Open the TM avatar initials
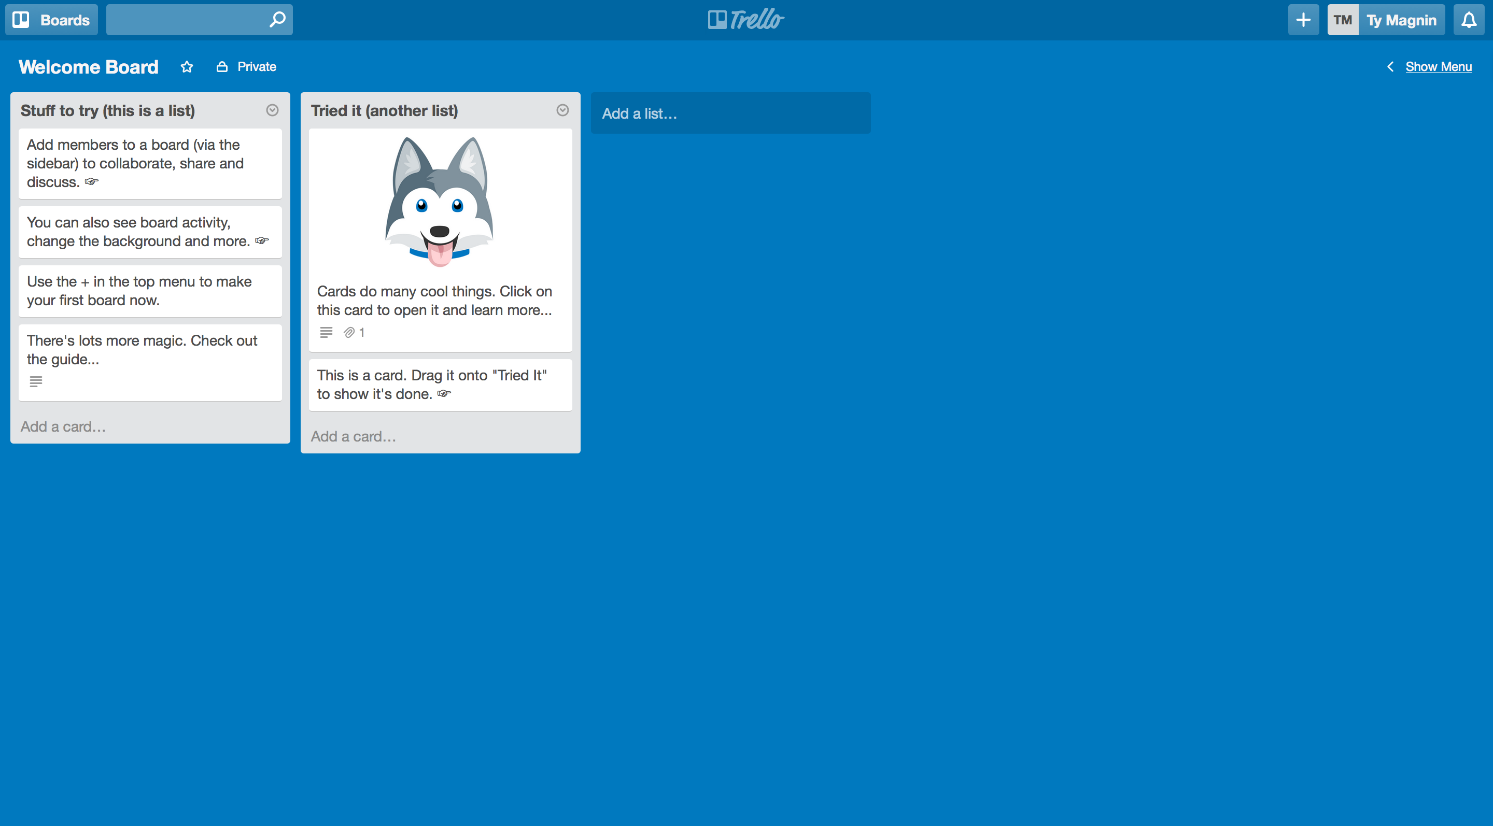1493x826 pixels. 1342,20
